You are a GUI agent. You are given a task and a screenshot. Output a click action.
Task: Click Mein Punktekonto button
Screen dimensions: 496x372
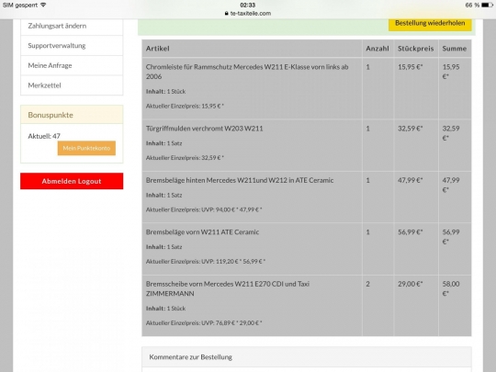click(86, 148)
